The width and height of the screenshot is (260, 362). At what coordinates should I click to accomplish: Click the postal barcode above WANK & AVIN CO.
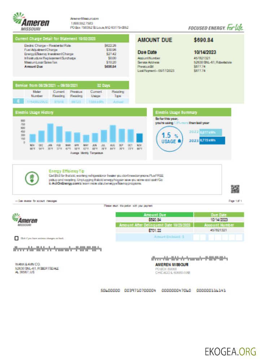pos(57,249)
